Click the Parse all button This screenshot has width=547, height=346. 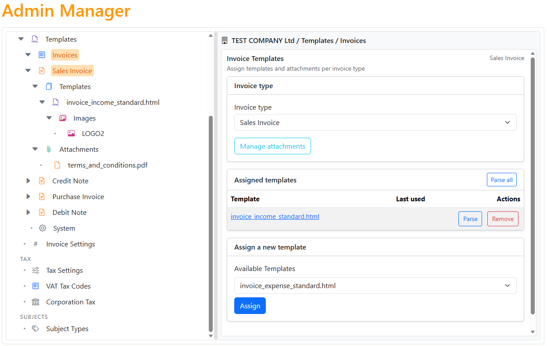pyautogui.click(x=501, y=179)
